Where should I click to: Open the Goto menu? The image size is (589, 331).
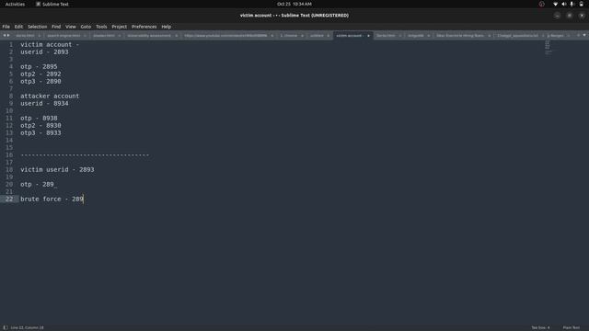point(86,27)
